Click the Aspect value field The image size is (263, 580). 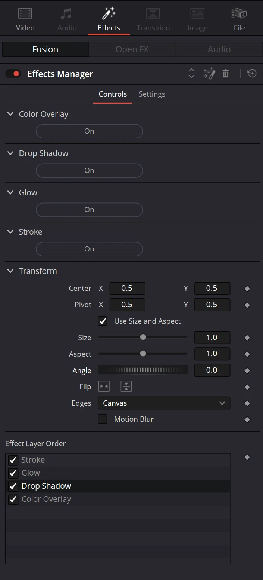[x=212, y=354]
